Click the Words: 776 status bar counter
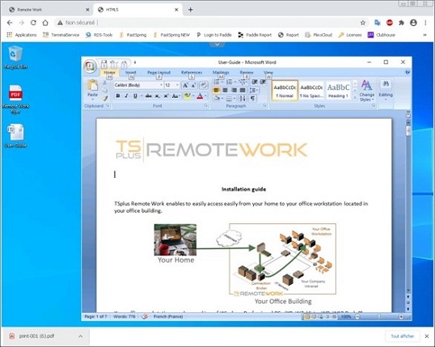 click(x=125, y=316)
